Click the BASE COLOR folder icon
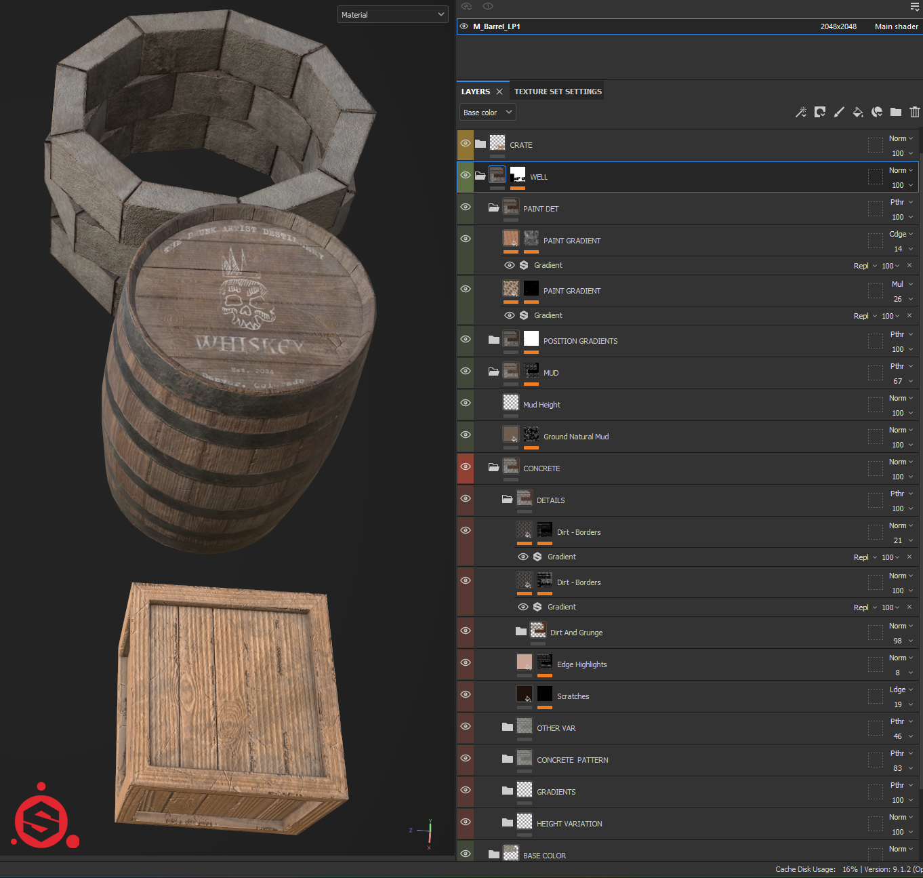This screenshot has height=878, width=923. pyautogui.click(x=494, y=854)
